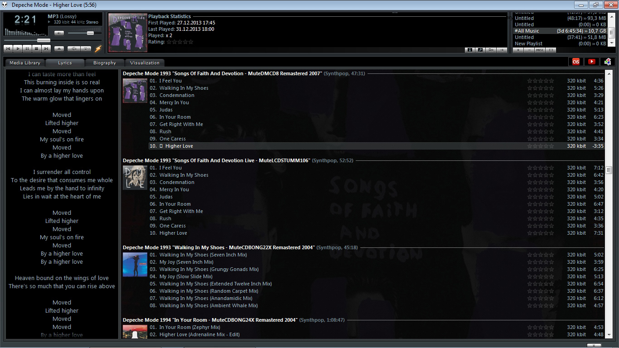Click the track list scrollbar down arrow
This screenshot has height=348, width=619.
[x=609, y=335]
